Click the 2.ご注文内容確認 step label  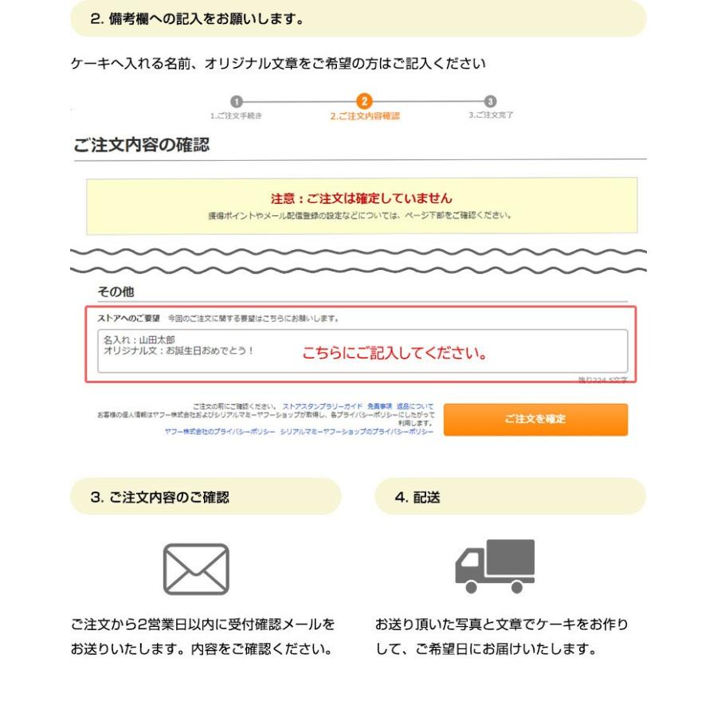point(365,116)
